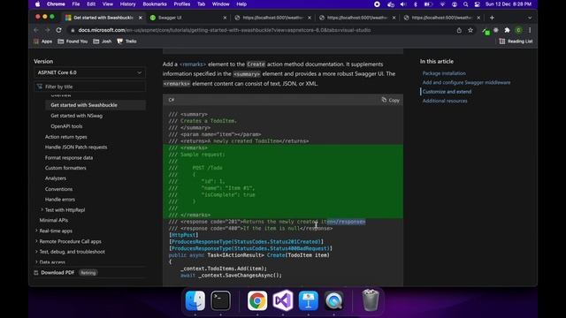Screen dimensions: 566x318
Task: Open the View menu
Action: click(x=108, y=4)
